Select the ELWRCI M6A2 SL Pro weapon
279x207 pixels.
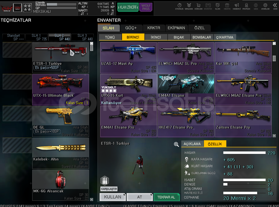[x=186, y=58]
